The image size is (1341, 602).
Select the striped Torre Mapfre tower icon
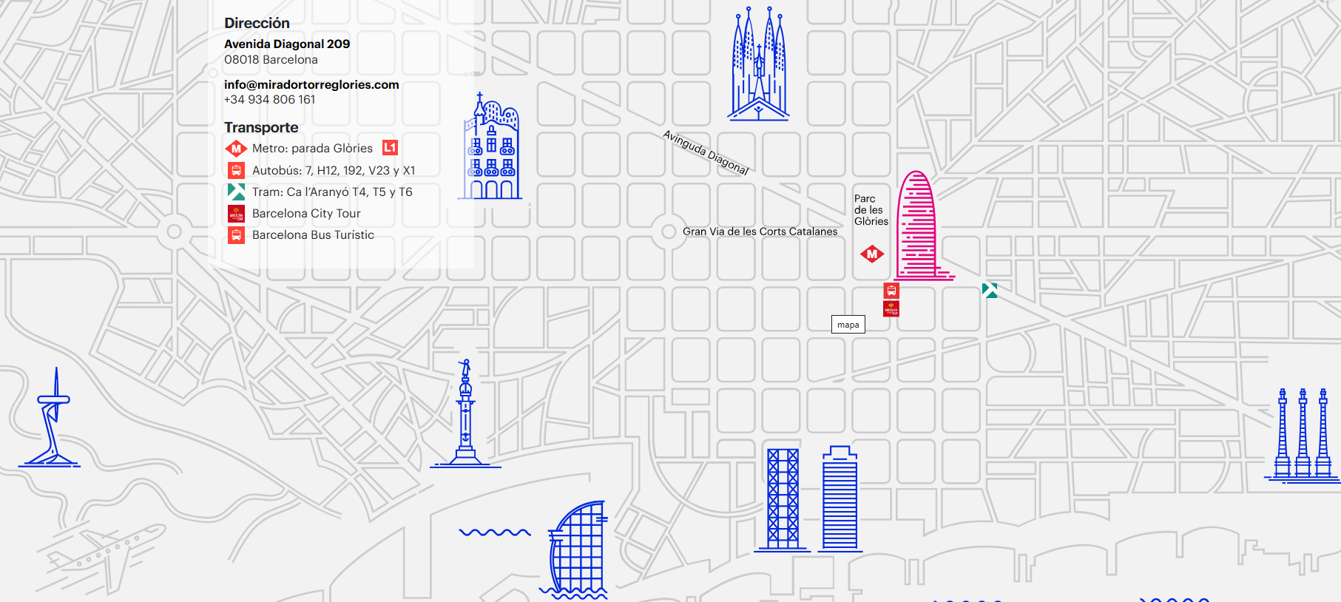coord(840,499)
